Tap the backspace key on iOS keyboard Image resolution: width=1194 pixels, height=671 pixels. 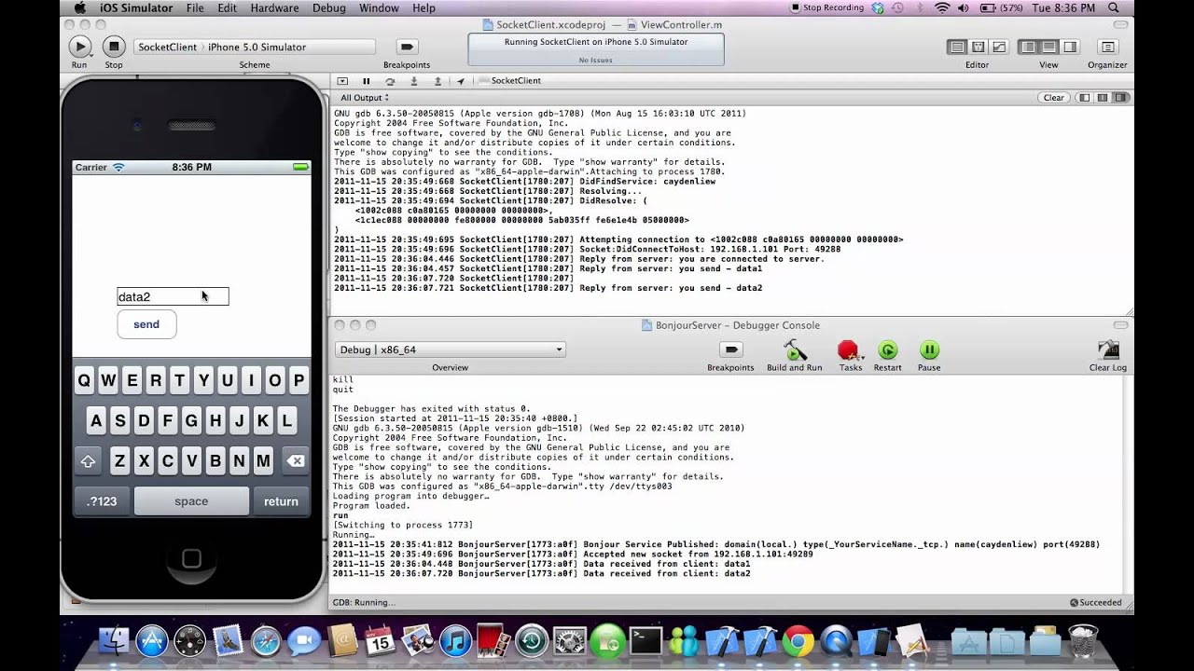pos(295,460)
